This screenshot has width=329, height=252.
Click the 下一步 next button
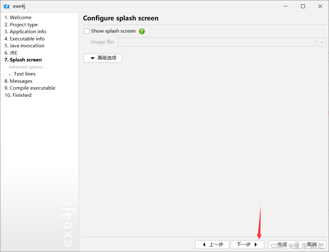(248, 244)
